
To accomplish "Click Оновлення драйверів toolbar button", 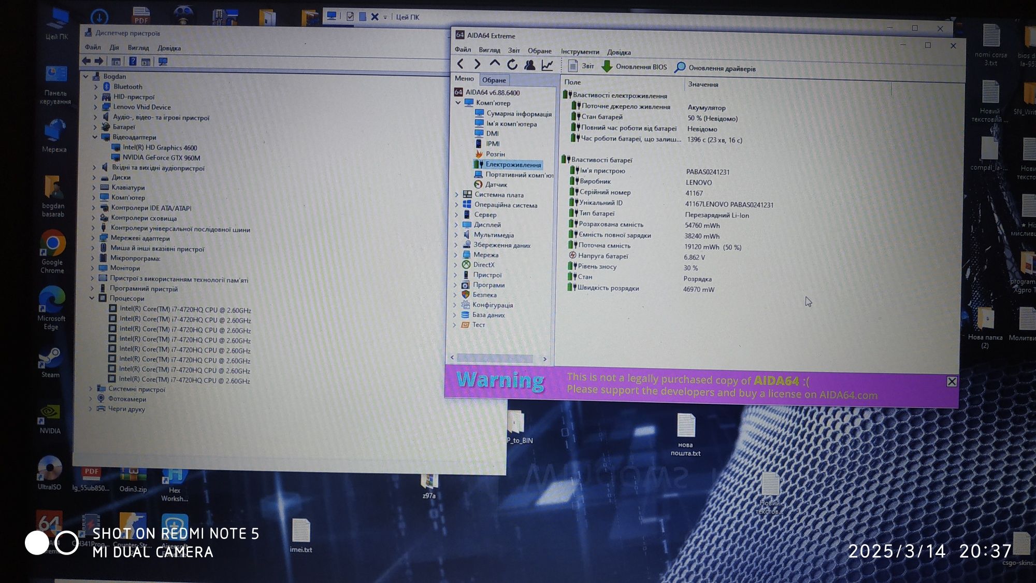I will pyautogui.click(x=715, y=68).
